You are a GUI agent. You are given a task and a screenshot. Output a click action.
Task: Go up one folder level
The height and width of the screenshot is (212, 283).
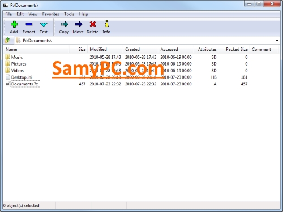click(x=7, y=40)
